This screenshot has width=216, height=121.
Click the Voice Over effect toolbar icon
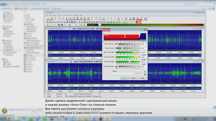coord(139,22)
